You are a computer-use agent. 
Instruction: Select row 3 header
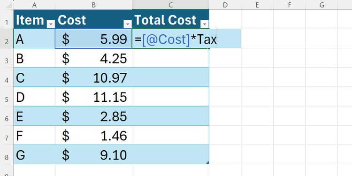(x=7, y=58)
